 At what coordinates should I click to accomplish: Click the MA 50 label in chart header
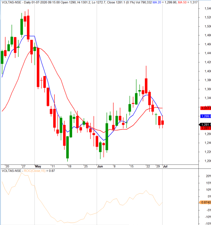click(x=182, y=2)
